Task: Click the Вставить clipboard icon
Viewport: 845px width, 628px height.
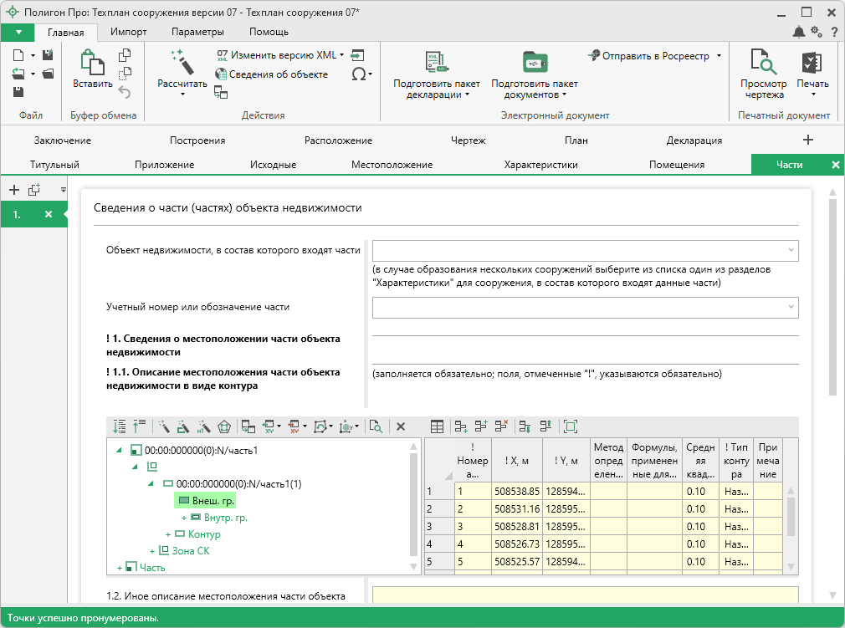Action: click(x=92, y=64)
